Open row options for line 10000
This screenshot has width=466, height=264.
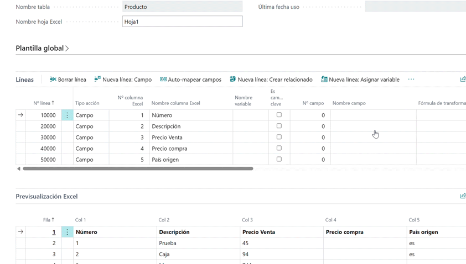[67, 115]
